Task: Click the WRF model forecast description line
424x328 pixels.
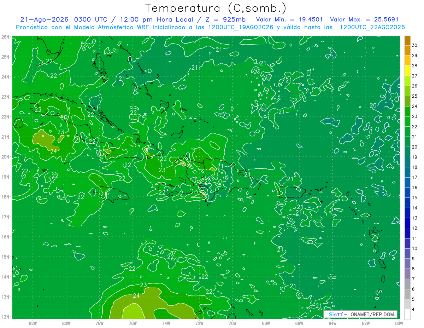Action: tap(210, 27)
